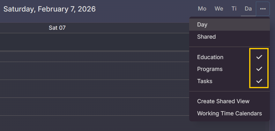Click the Tasks calendar entry
Image resolution: width=275 pixels, height=131 pixels.
(x=204, y=81)
